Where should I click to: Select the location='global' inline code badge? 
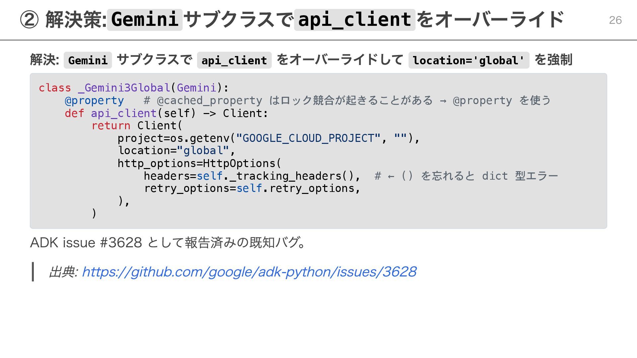[x=468, y=60]
